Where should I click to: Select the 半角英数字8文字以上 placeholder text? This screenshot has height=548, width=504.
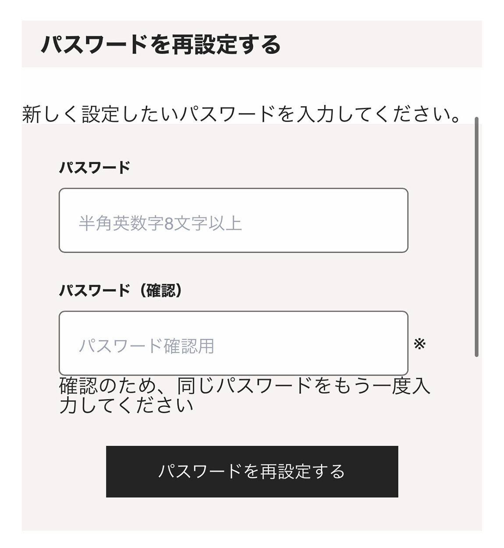(160, 223)
